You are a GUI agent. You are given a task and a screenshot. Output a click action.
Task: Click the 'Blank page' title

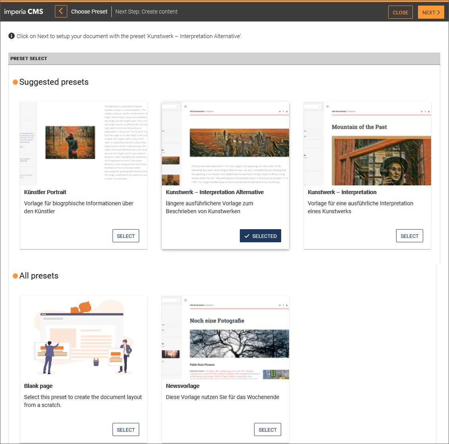coord(38,386)
